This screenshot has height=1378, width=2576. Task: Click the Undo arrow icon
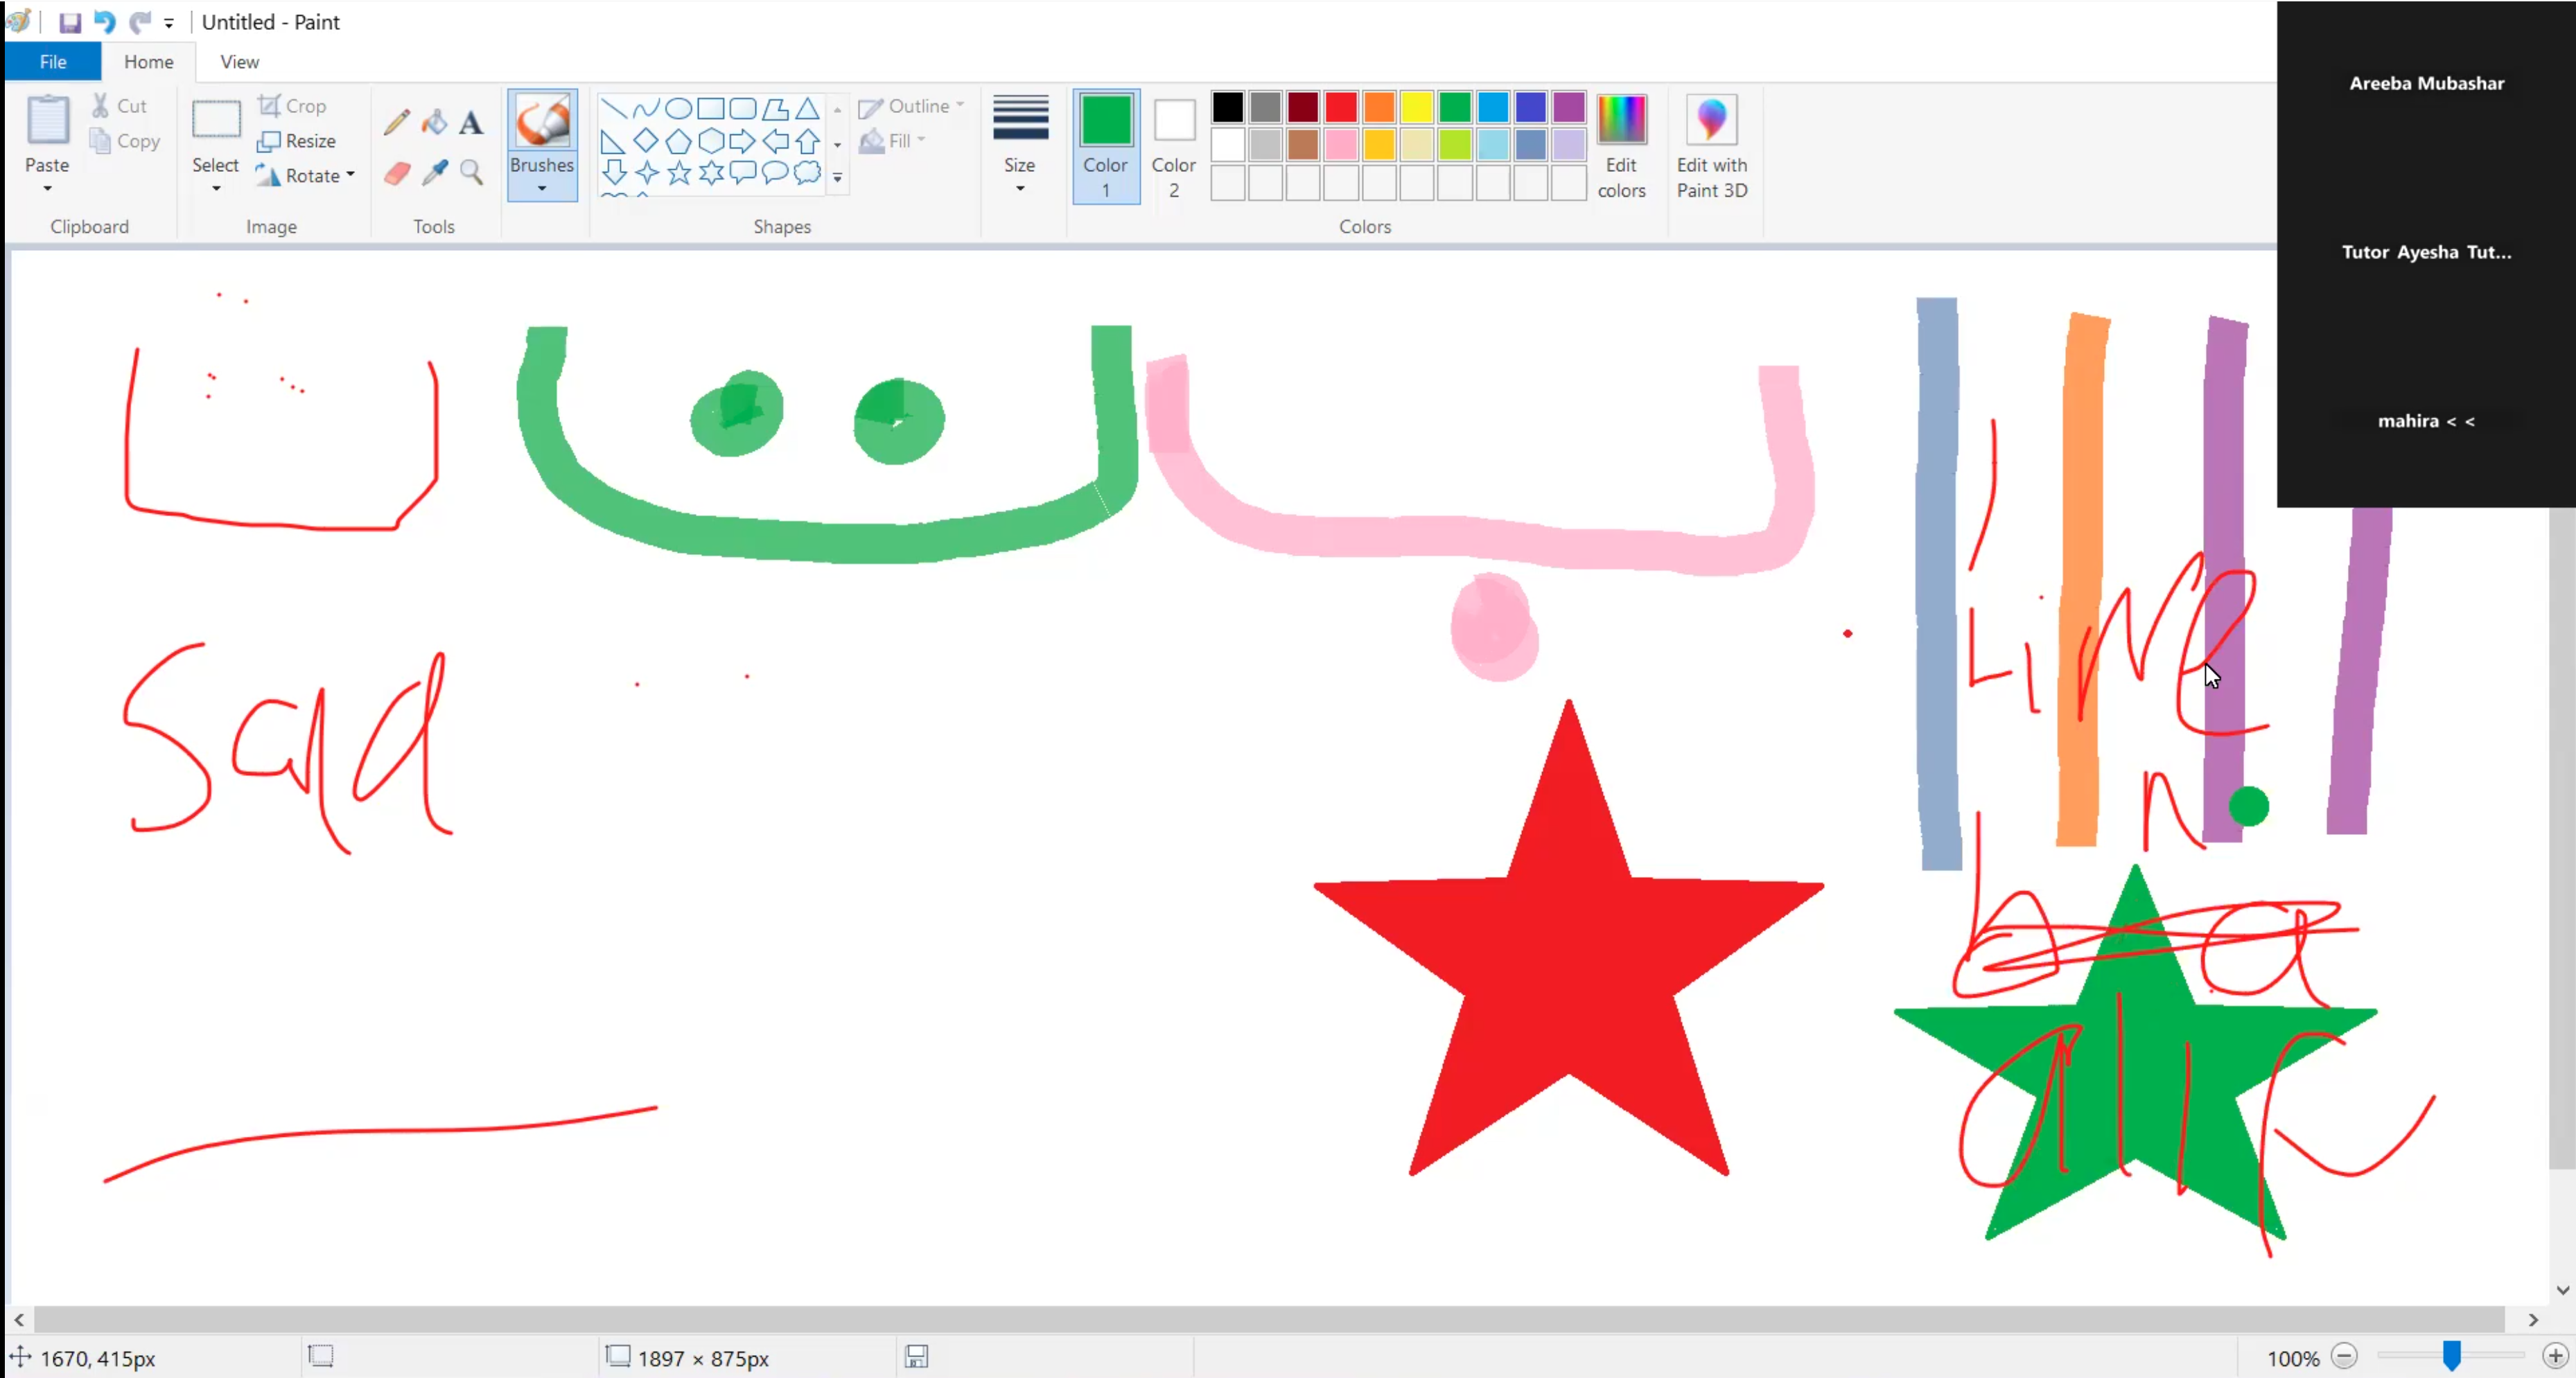[104, 22]
